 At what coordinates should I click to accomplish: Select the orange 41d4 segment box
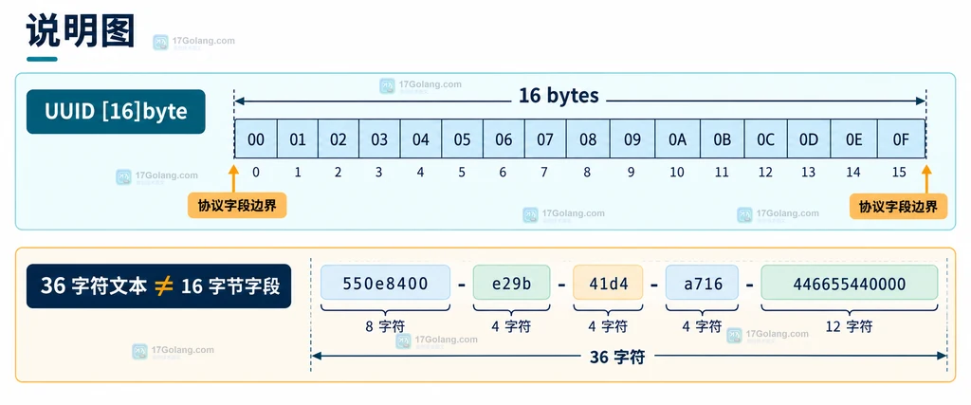(608, 283)
